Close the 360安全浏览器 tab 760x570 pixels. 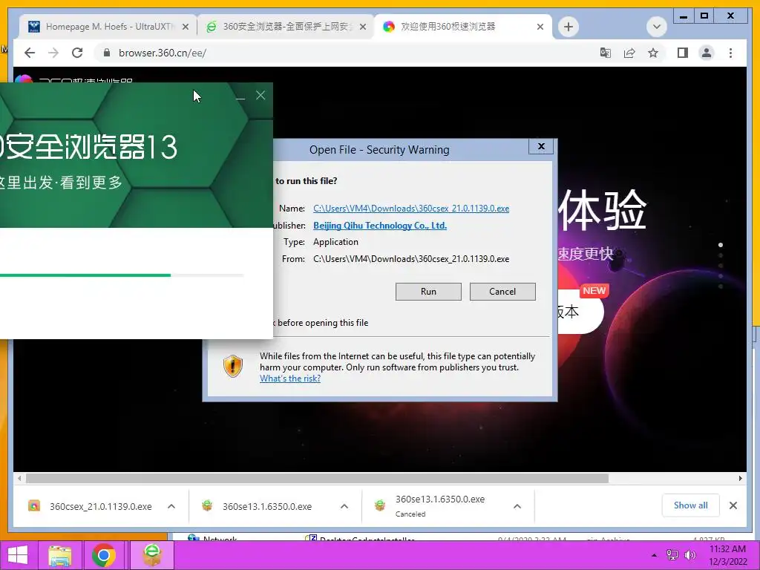tap(362, 27)
